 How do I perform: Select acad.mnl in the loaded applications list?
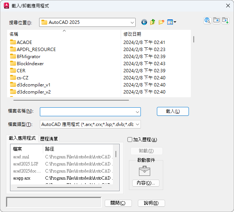21,157
